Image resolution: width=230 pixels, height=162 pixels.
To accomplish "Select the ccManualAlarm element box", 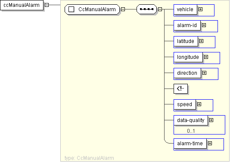I will [x=22, y=5].
